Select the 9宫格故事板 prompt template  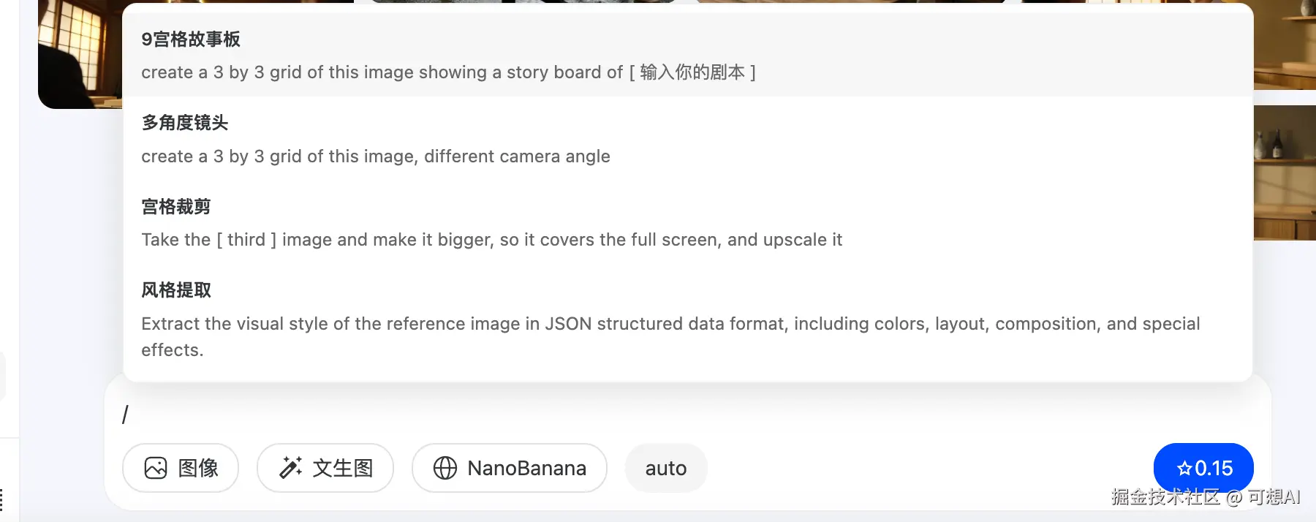tap(687, 55)
